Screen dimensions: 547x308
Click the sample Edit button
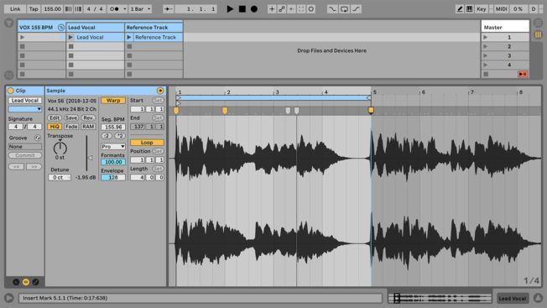(x=55, y=117)
